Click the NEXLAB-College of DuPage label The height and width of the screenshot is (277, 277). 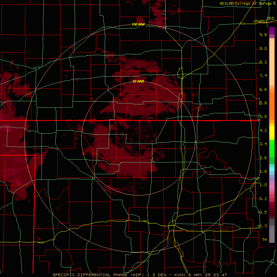coord(246,3)
